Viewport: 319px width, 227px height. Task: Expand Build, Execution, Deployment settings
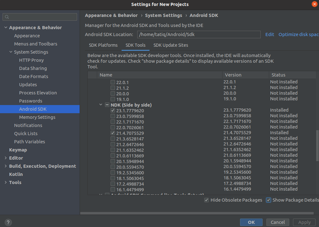tap(5, 166)
